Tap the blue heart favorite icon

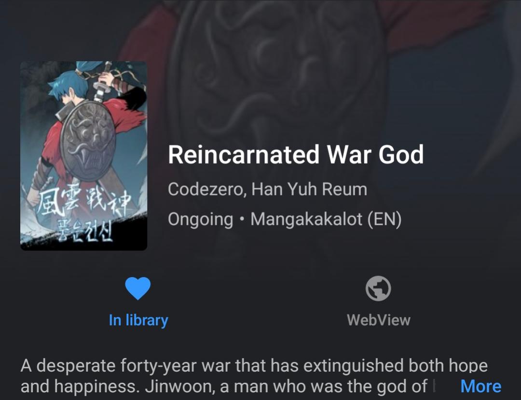[x=138, y=288]
